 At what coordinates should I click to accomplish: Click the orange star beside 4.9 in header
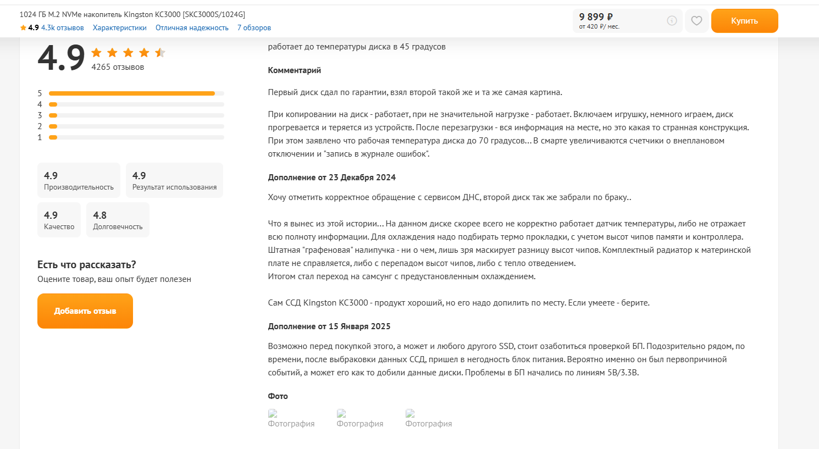coord(23,28)
